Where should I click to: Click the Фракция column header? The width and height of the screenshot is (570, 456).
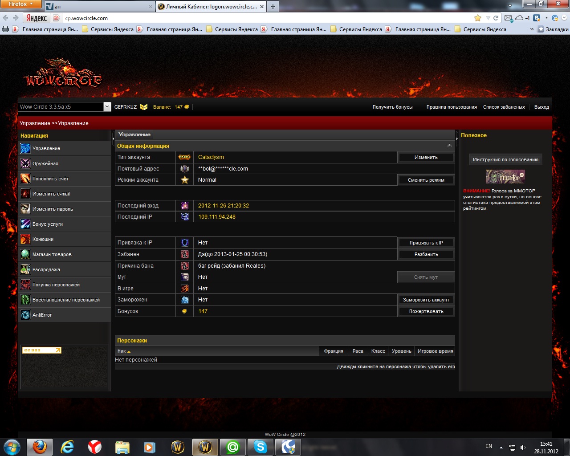pos(334,351)
